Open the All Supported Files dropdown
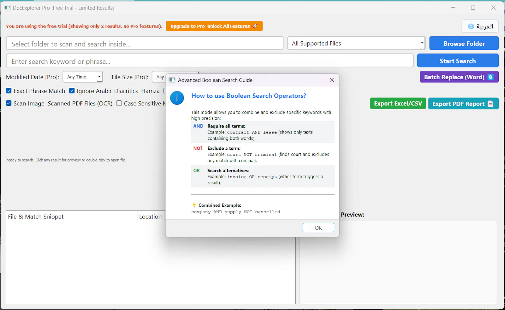The width and height of the screenshot is (505, 310). pyautogui.click(x=356, y=43)
